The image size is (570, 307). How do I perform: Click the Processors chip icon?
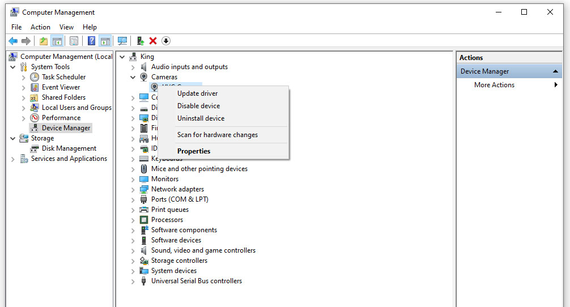[144, 220]
